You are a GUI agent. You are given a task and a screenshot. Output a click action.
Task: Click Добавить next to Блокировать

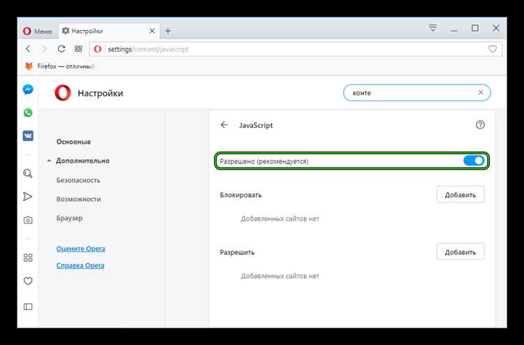460,195
